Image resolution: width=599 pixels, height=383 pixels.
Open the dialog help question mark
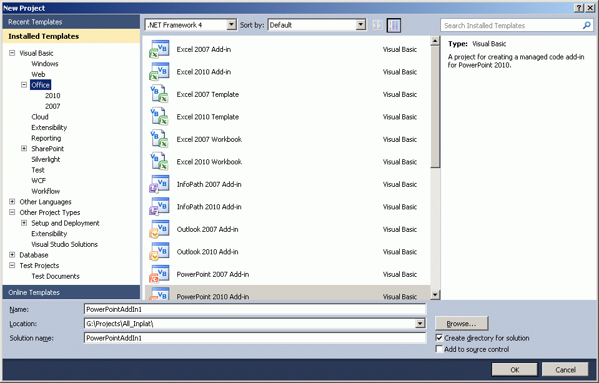[x=579, y=7]
